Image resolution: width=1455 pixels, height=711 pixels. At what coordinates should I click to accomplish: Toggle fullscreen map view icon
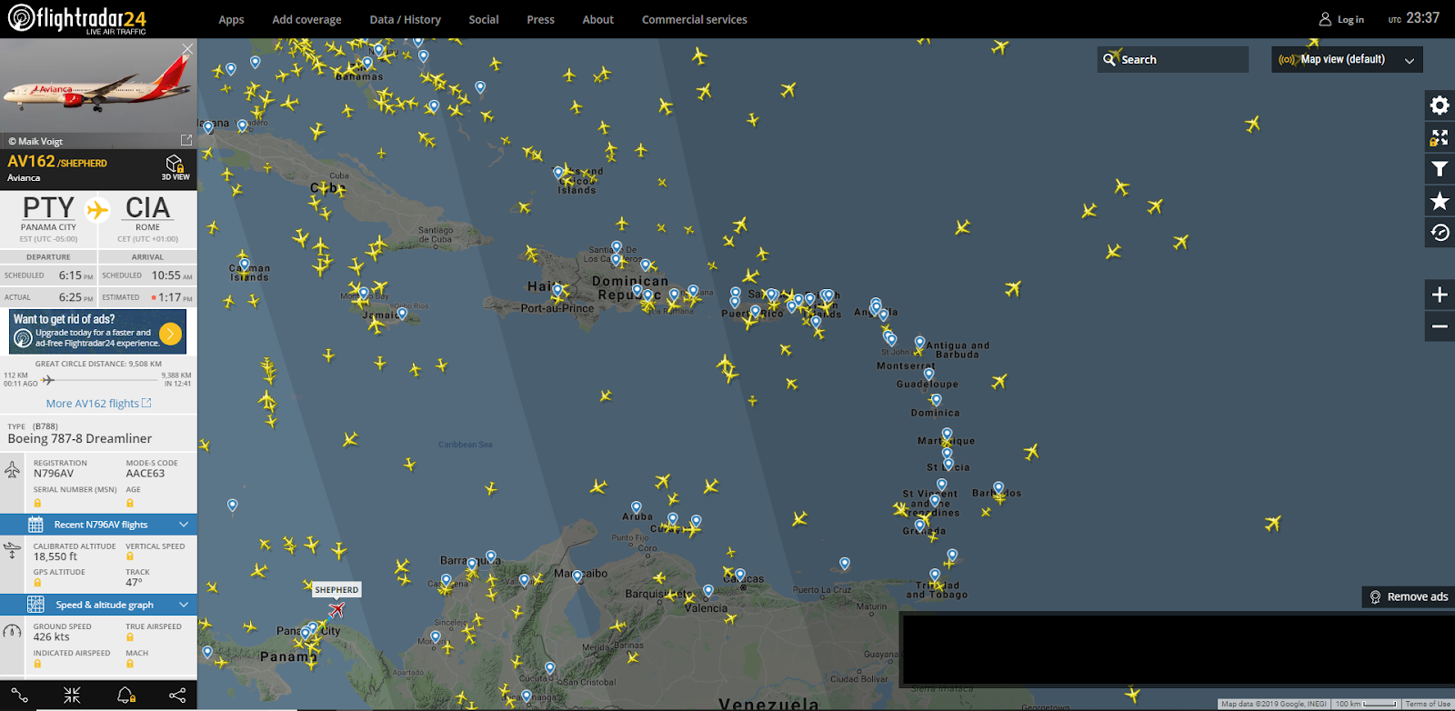[x=1439, y=137]
